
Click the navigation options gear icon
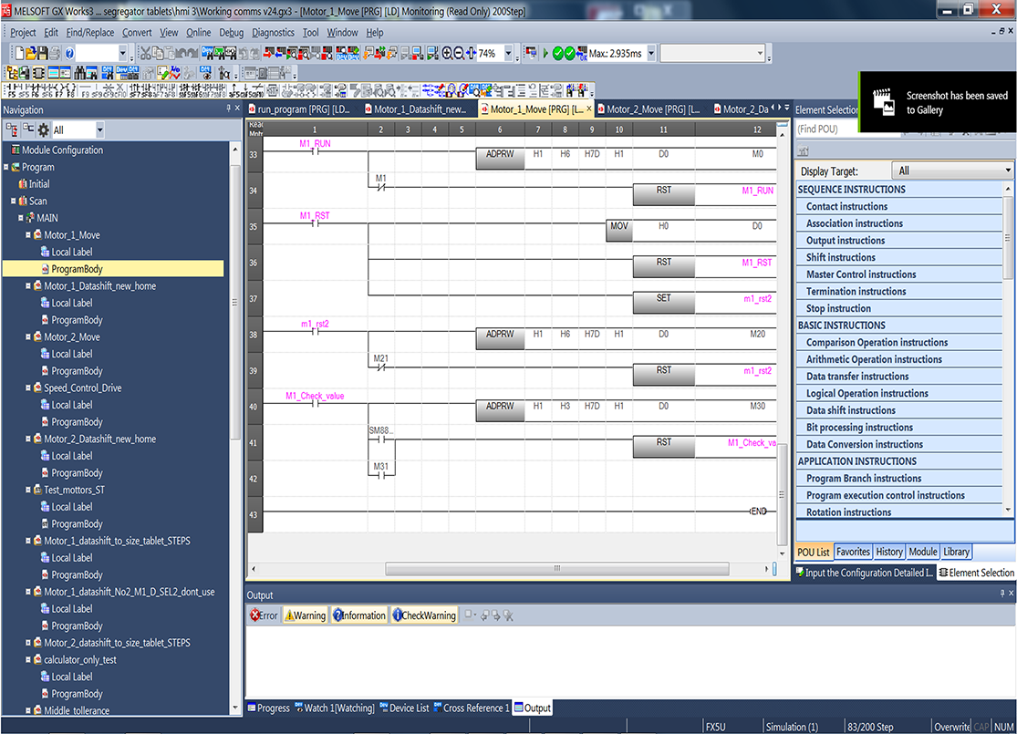(42, 130)
